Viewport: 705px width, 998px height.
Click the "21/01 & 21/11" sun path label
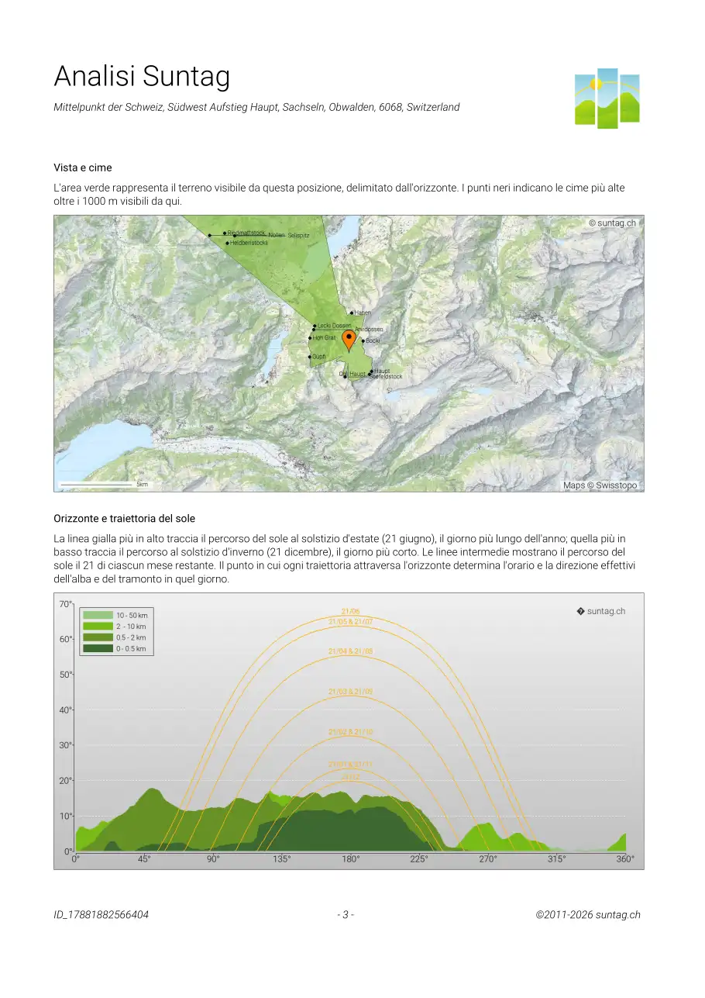click(x=350, y=765)
